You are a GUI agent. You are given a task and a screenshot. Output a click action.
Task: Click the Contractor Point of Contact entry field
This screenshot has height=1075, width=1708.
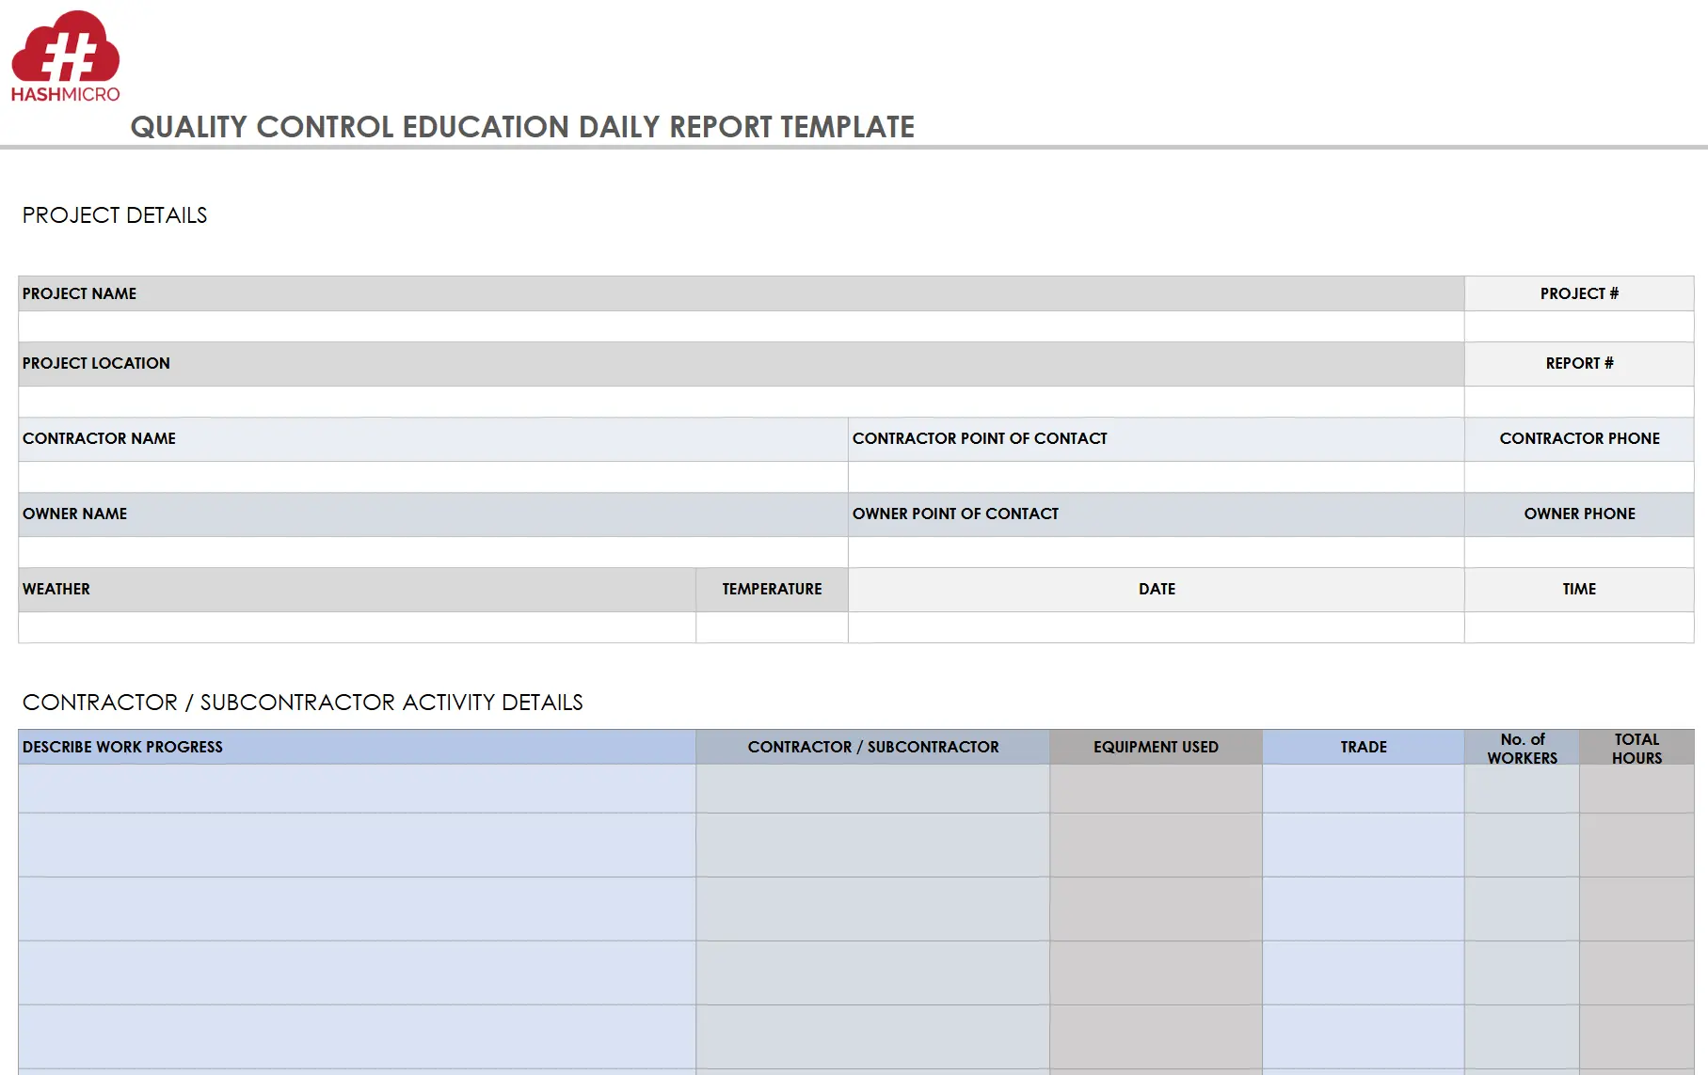(1156, 477)
